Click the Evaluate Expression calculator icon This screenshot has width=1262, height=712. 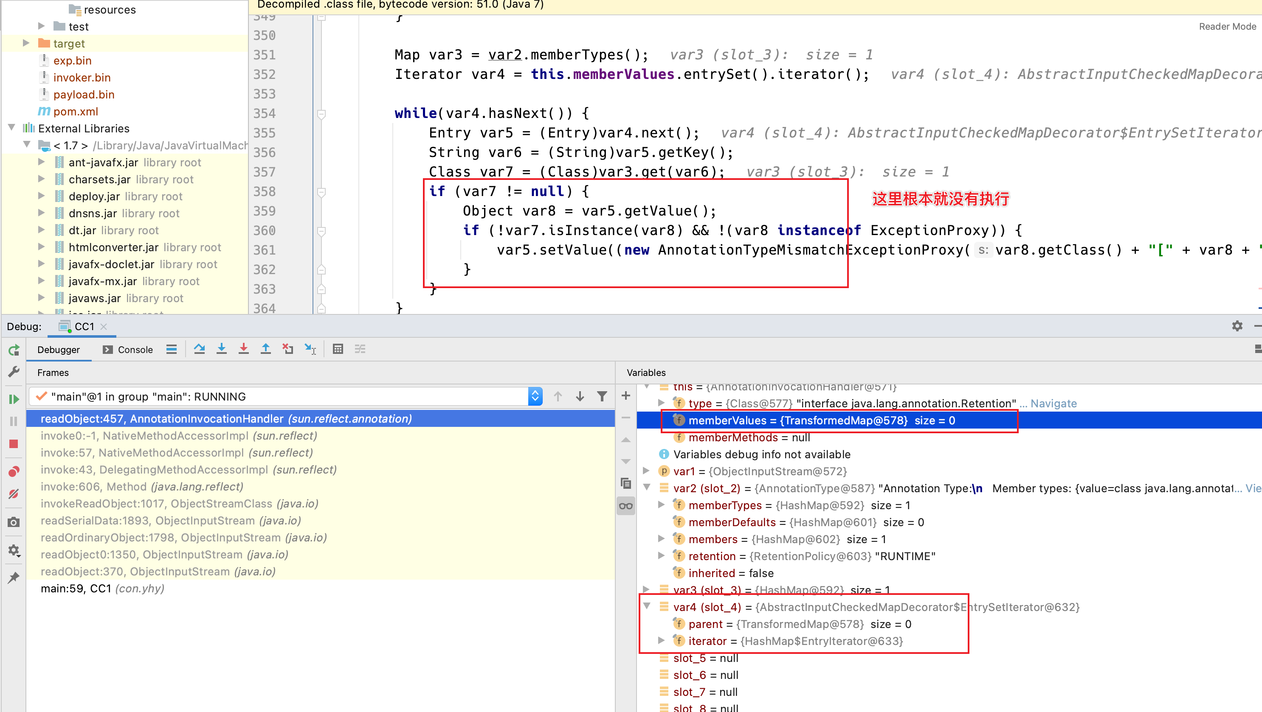(338, 349)
